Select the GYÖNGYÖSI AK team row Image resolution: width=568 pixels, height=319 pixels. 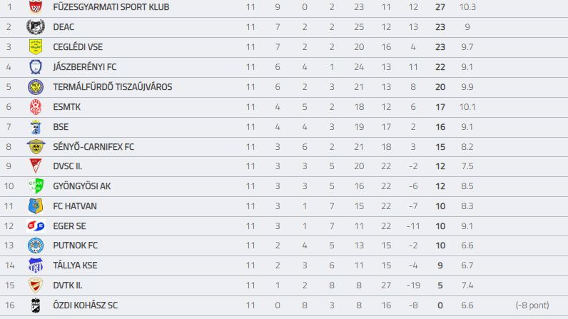pos(284,186)
